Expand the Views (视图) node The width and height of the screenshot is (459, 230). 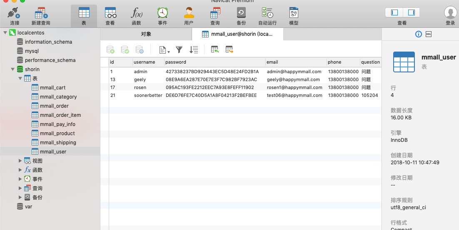20,161
